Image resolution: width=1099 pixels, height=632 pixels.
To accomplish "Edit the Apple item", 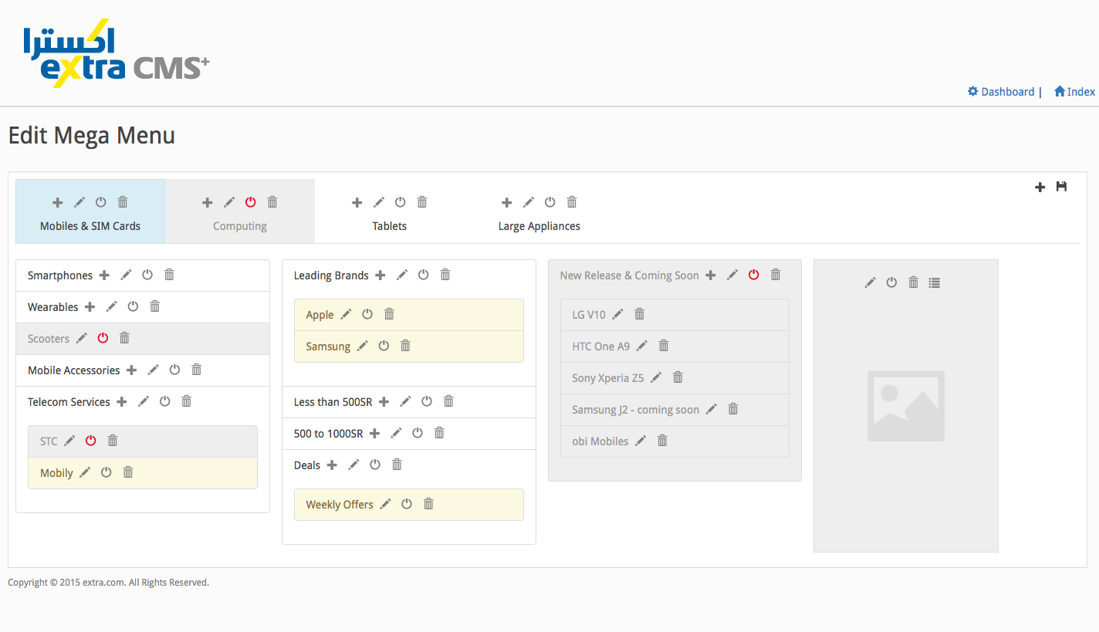I will 347,314.
